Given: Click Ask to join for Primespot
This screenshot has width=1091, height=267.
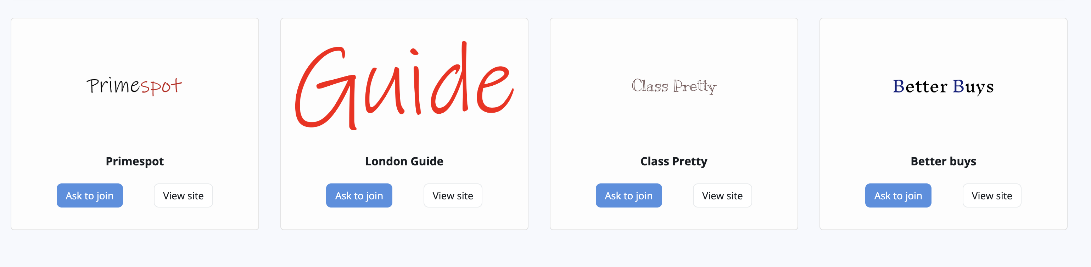Looking at the screenshot, I should 89,195.
